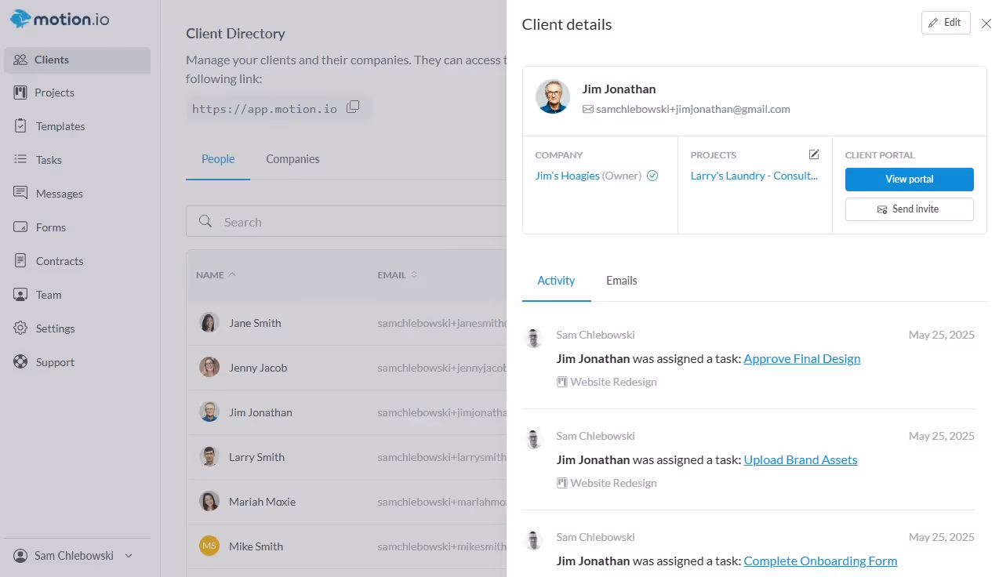Switch to the Emails tab

pos(622,281)
